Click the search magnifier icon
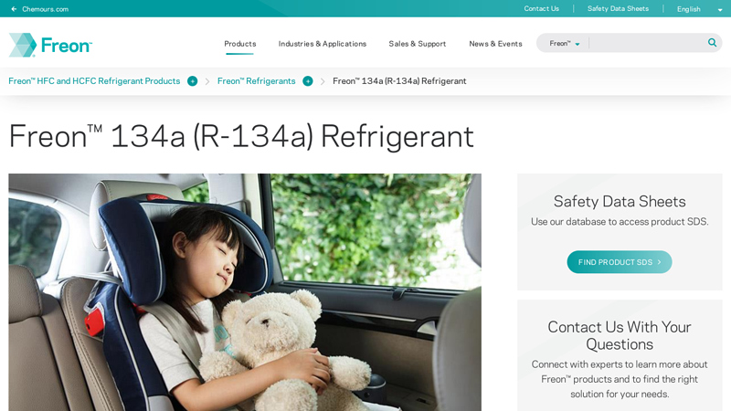Image resolution: width=731 pixels, height=411 pixels. click(x=712, y=43)
